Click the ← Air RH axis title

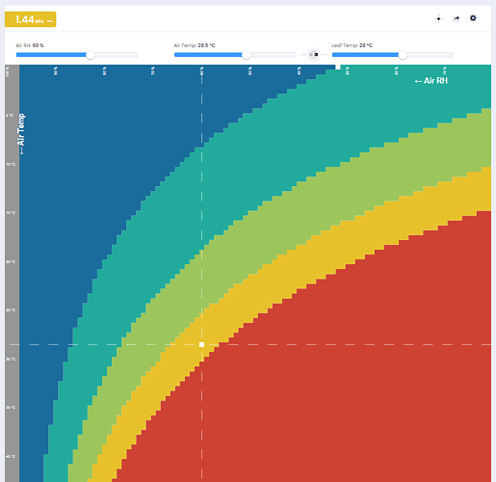431,81
